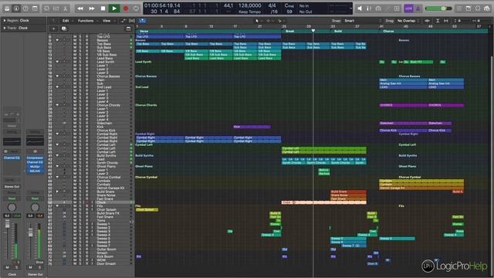The height and width of the screenshot is (278, 494).
Task: Open the LCD display mode dropdown arrow
Action: (351, 8)
